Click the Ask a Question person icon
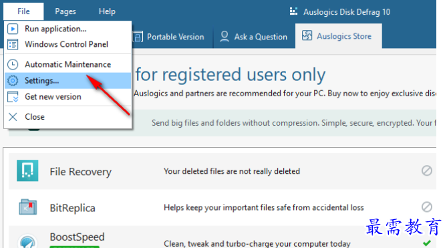 pos(225,37)
